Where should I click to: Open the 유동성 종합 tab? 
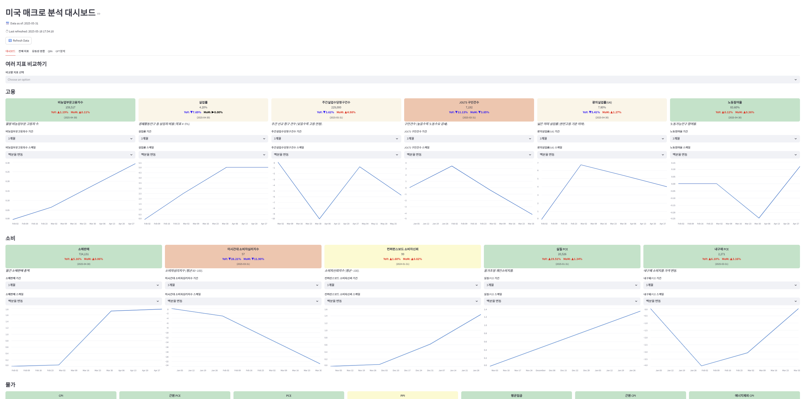38,51
